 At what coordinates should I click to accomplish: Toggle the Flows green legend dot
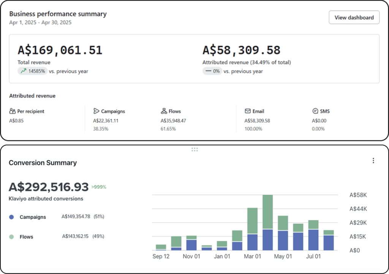(x=11, y=237)
